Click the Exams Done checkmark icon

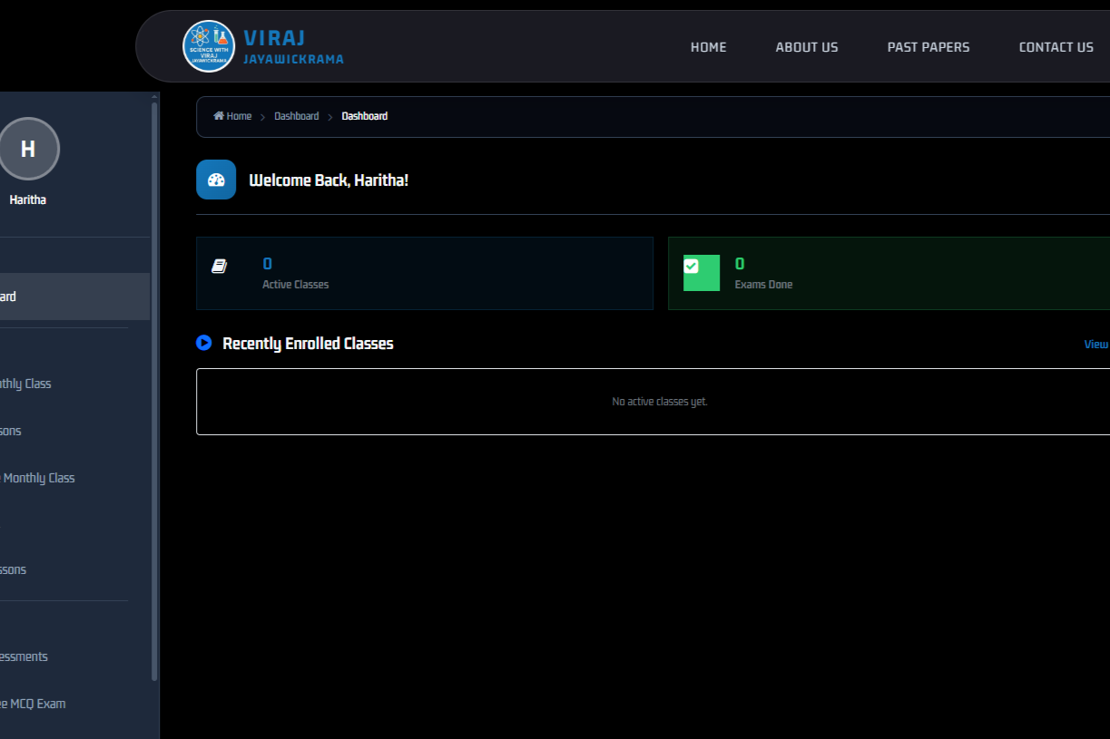point(691,266)
